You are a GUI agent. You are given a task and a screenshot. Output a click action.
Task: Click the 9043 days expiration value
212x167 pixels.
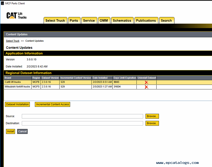[116, 82]
